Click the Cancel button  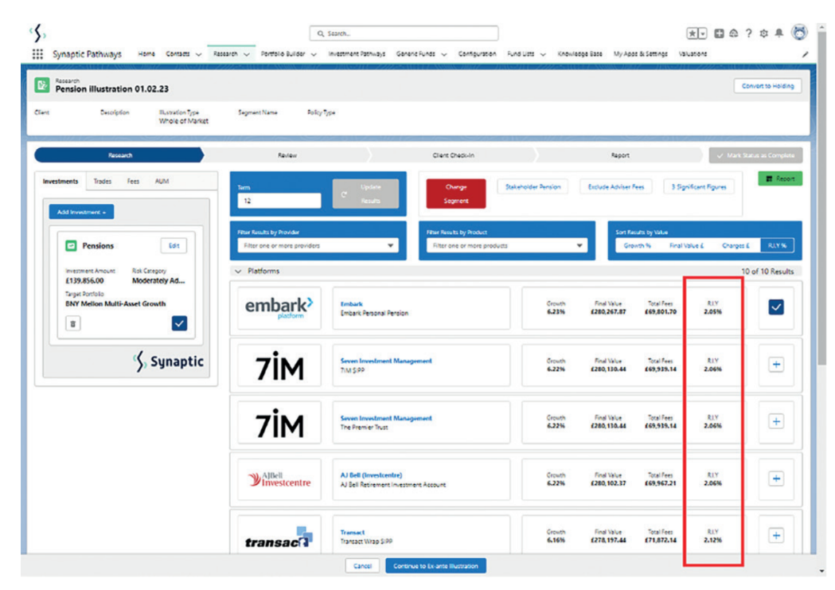click(362, 566)
